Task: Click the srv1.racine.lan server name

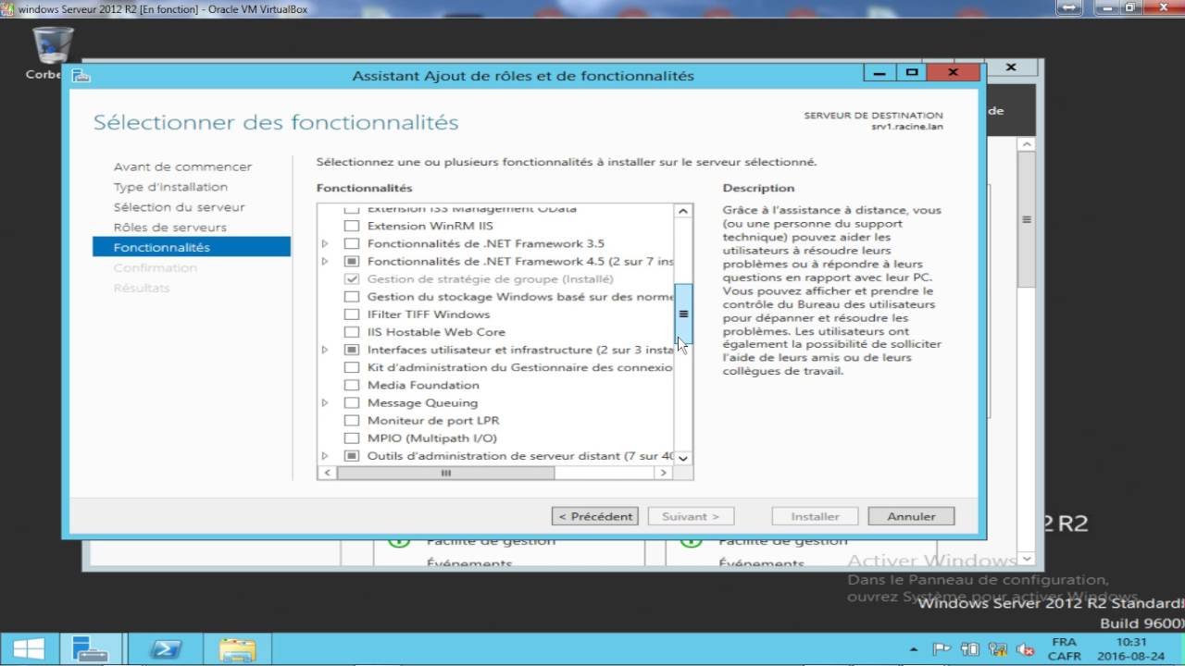Action: (907, 127)
